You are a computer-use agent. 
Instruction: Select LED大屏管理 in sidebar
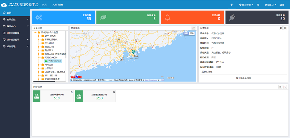[x=15, y=33]
